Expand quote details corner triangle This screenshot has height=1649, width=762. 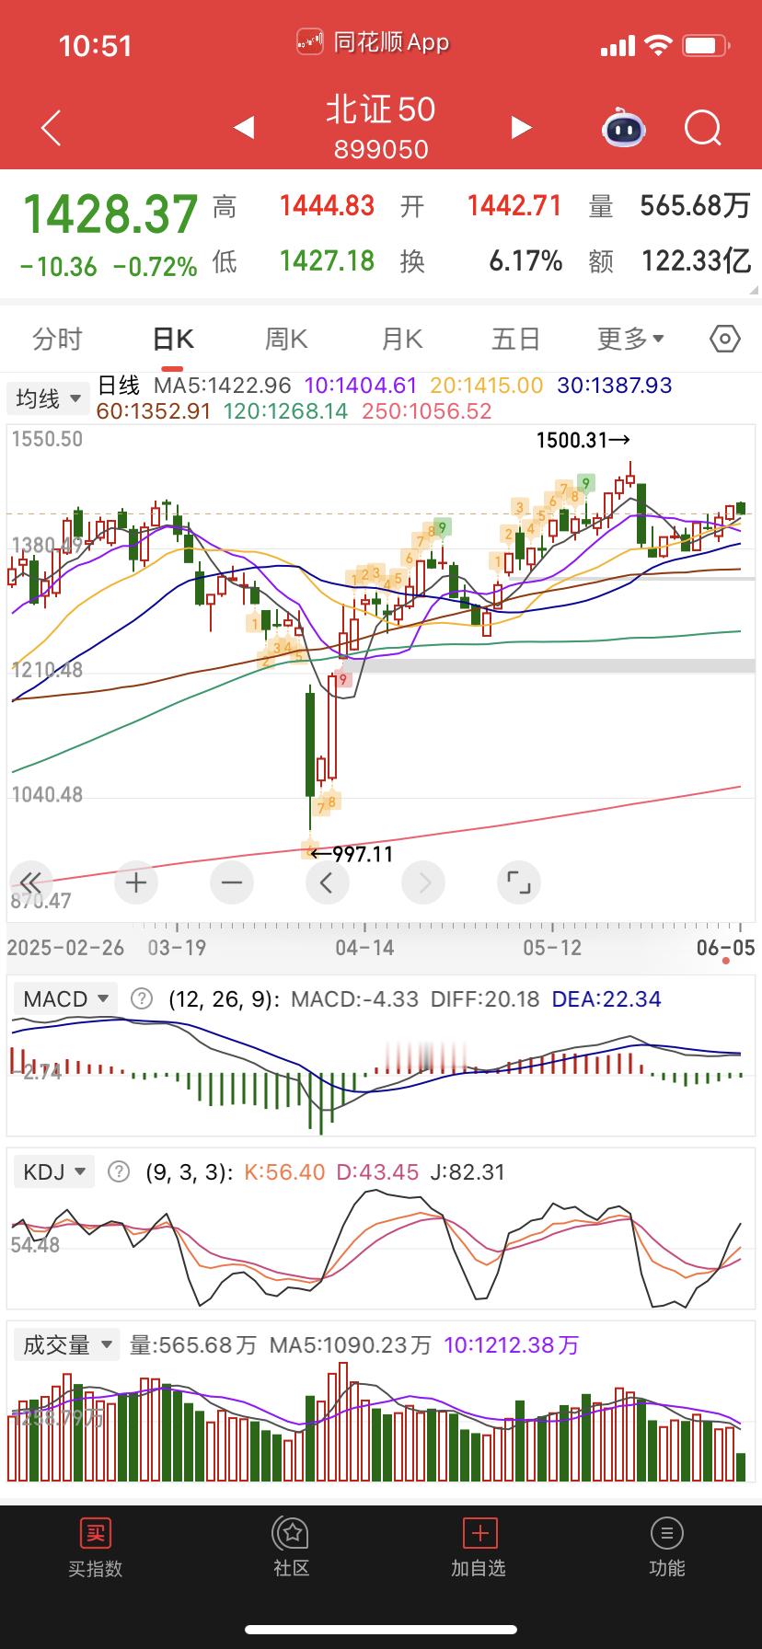click(x=753, y=290)
